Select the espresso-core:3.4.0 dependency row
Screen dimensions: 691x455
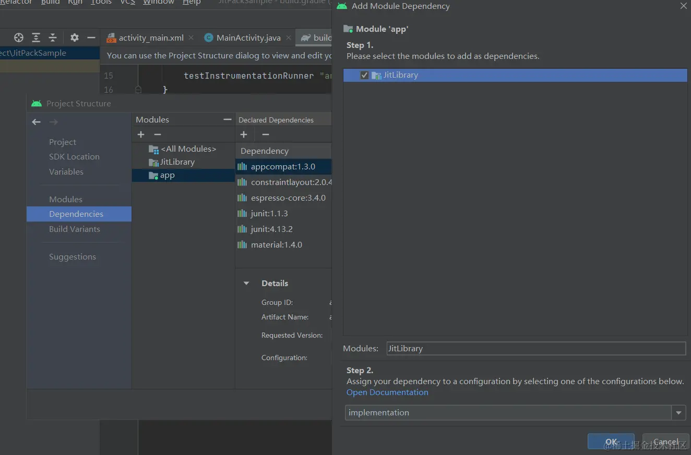283,198
